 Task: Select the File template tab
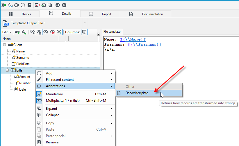(112, 32)
